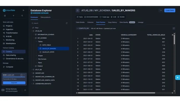This screenshot has width=180, height=101.
Task: Open USER$DHIRAJMAHATO entry
Action: tap(43, 84)
